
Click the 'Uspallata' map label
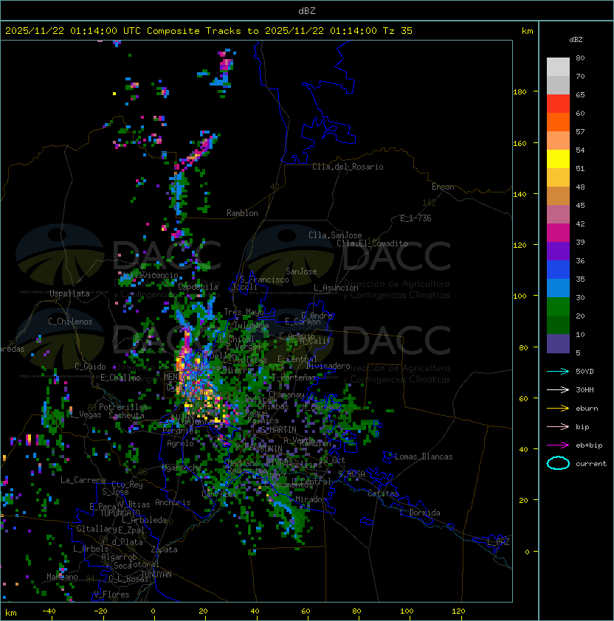click(69, 294)
